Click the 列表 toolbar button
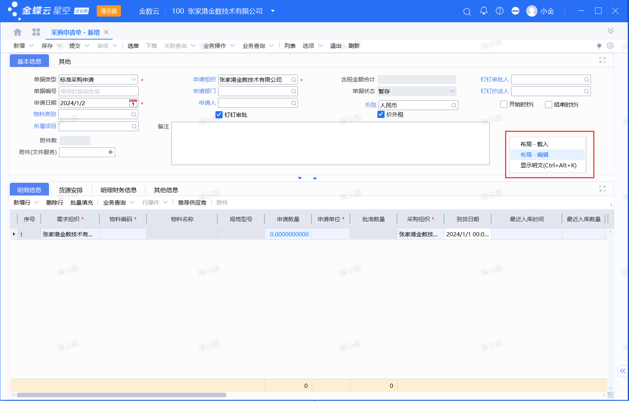The image size is (629, 401). coord(290,46)
